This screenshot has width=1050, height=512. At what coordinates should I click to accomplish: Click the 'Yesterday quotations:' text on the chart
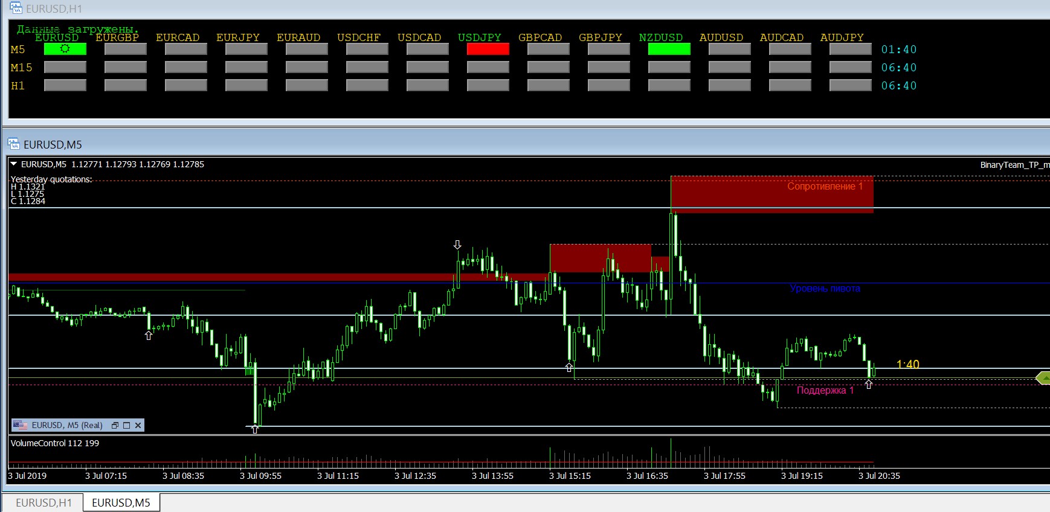pos(51,179)
